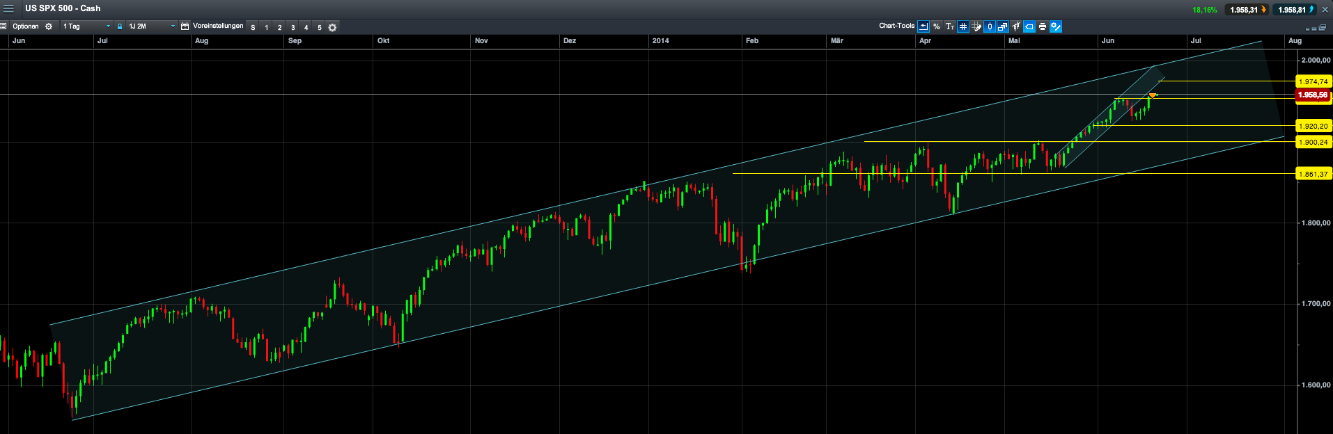
Task: Click the medium window size icon
Action: coord(1314,29)
